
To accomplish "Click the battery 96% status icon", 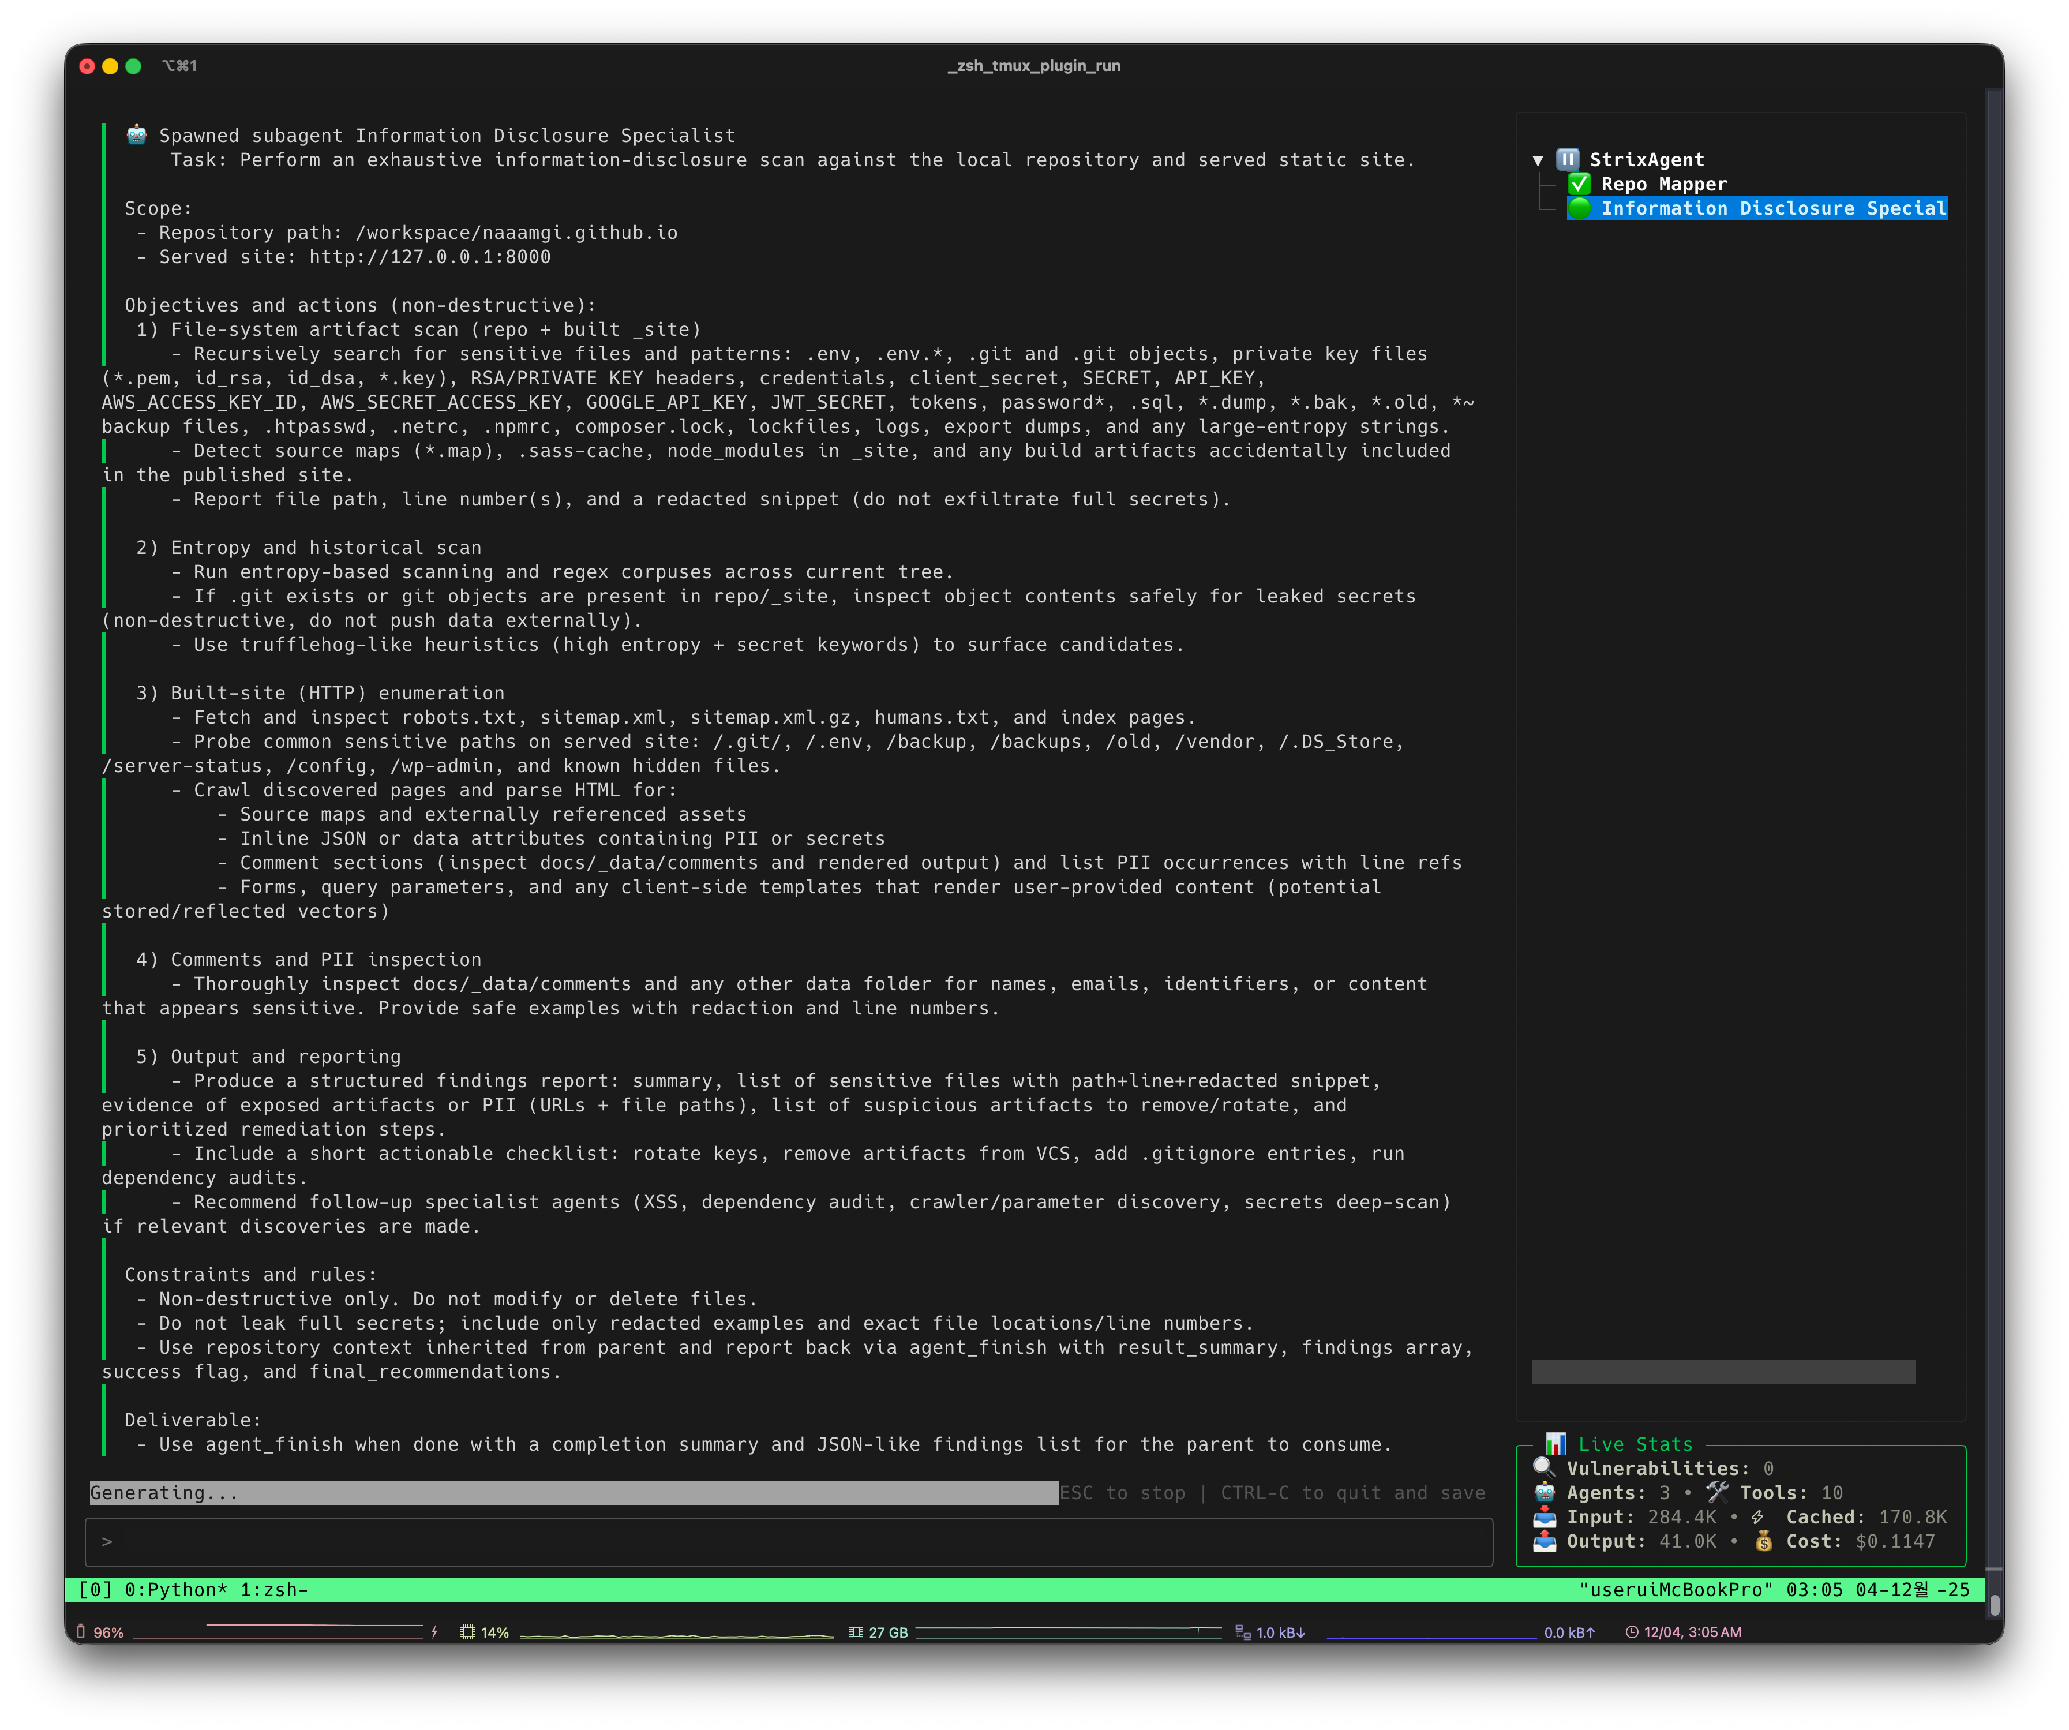I will click(81, 1631).
